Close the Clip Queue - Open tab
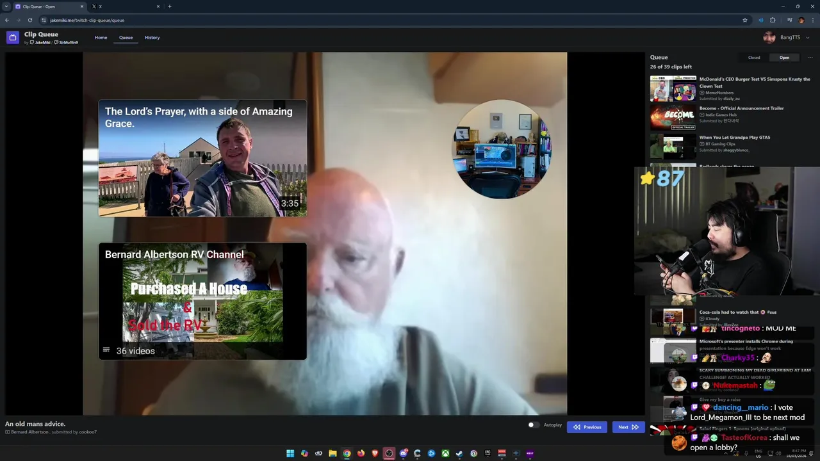 (x=82, y=6)
